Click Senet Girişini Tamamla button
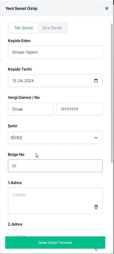The image size is (114, 254). point(55,242)
